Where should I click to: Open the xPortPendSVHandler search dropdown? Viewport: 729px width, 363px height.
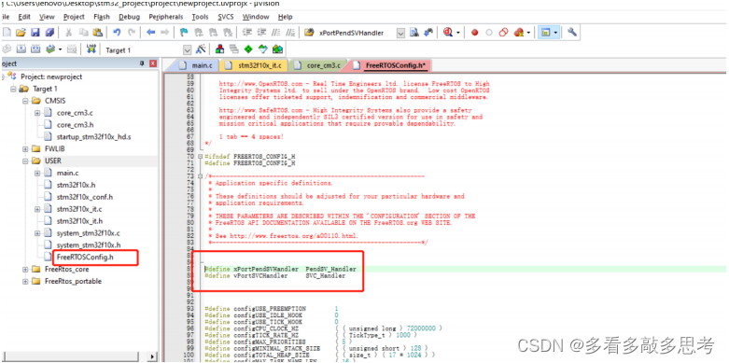point(400,33)
